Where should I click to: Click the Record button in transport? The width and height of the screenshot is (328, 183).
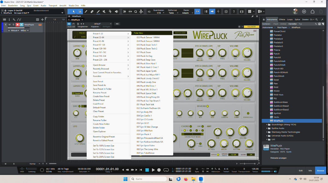point(159,170)
